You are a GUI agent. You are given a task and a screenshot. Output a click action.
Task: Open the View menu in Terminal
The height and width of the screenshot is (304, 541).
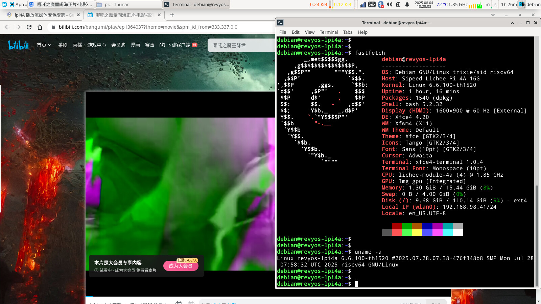pos(310,32)
